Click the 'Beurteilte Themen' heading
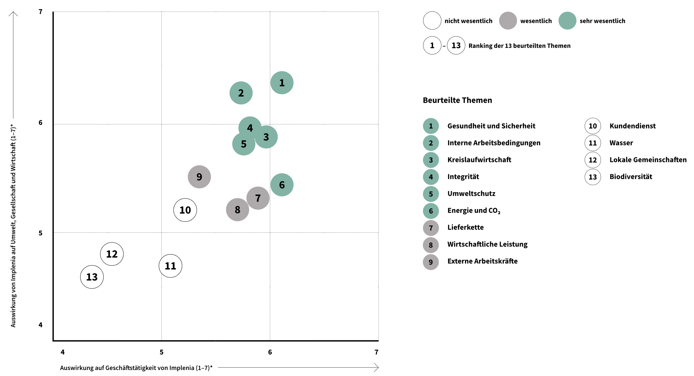Viewport: 694px width, 376px height. [x=457, y=100]
